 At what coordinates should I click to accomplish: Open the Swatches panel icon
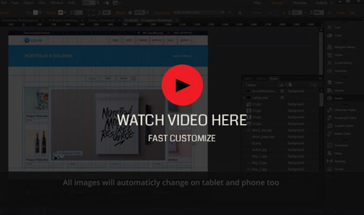(329, 71)
